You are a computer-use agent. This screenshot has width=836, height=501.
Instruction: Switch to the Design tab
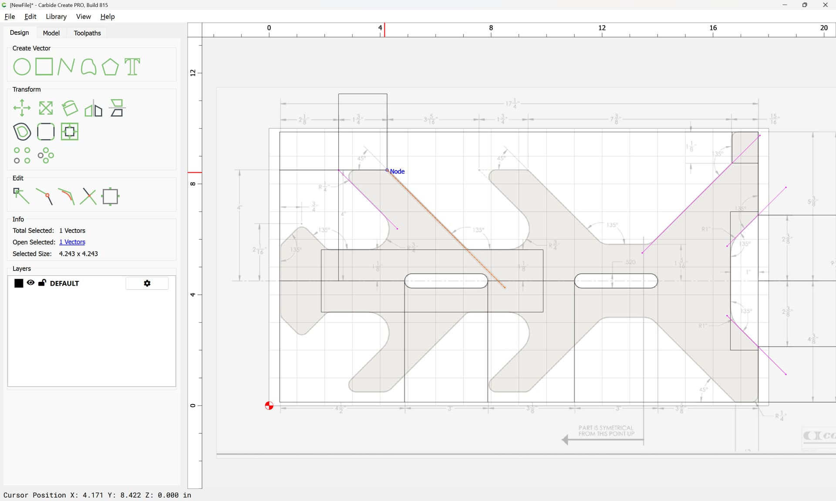[20, 33]
